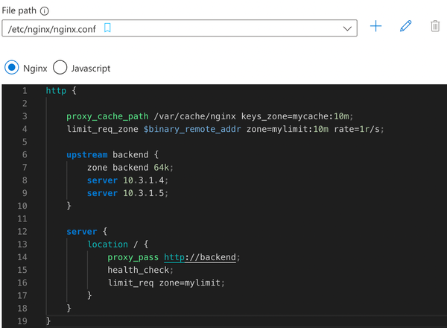Screen dimensions: 447x328
Task: Click the trash can delete icon
Action: point(435,26)
